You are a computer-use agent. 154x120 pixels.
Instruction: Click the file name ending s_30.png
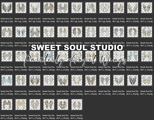pos(104,68)
